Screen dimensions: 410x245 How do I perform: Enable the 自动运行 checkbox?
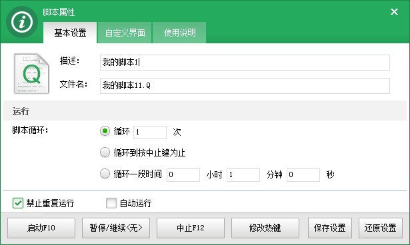[111, 203]
